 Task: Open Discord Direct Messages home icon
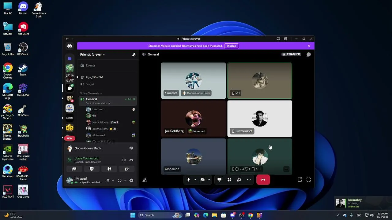pyautogui.click(x=70, y=46)
